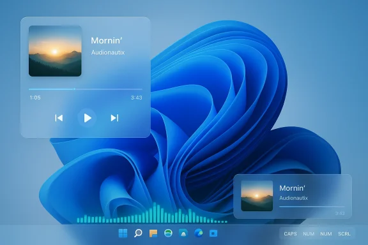Click Audionautix artist in large player
The image size is (368, 245).
coord(108,52)
